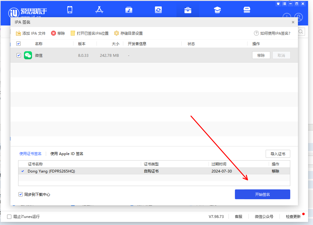Click 添加 IPA 文件 toolbar button
The width and height of the screenshot is (313, 225).
[x=31, y=33]
